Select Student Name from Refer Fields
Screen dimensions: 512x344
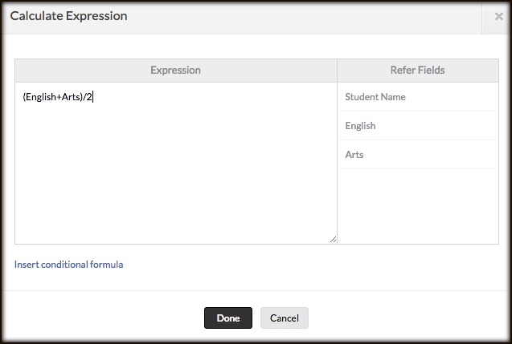pyautogui.click(x=375, y=97)
